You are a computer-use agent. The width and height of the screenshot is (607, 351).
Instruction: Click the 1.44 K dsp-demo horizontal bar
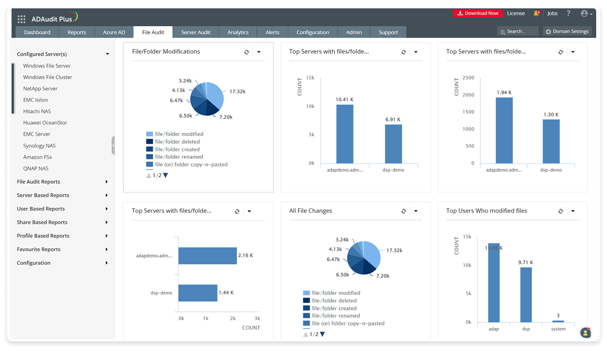pos(198,293)
